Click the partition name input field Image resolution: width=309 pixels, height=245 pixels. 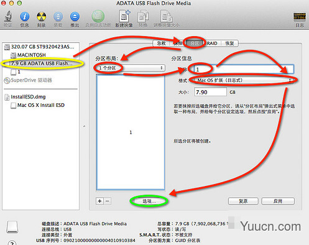(244, 69)
